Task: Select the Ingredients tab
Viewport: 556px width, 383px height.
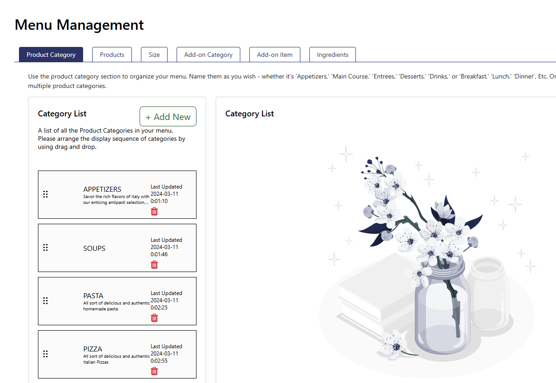Action: coord(332,55)
